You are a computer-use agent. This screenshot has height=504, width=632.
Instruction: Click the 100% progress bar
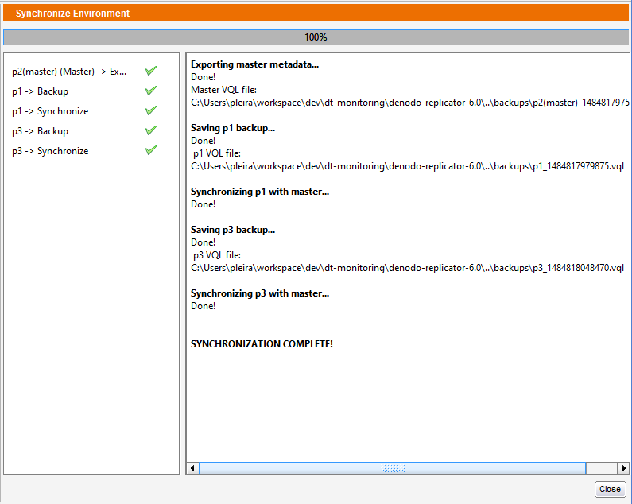point(316,37)
